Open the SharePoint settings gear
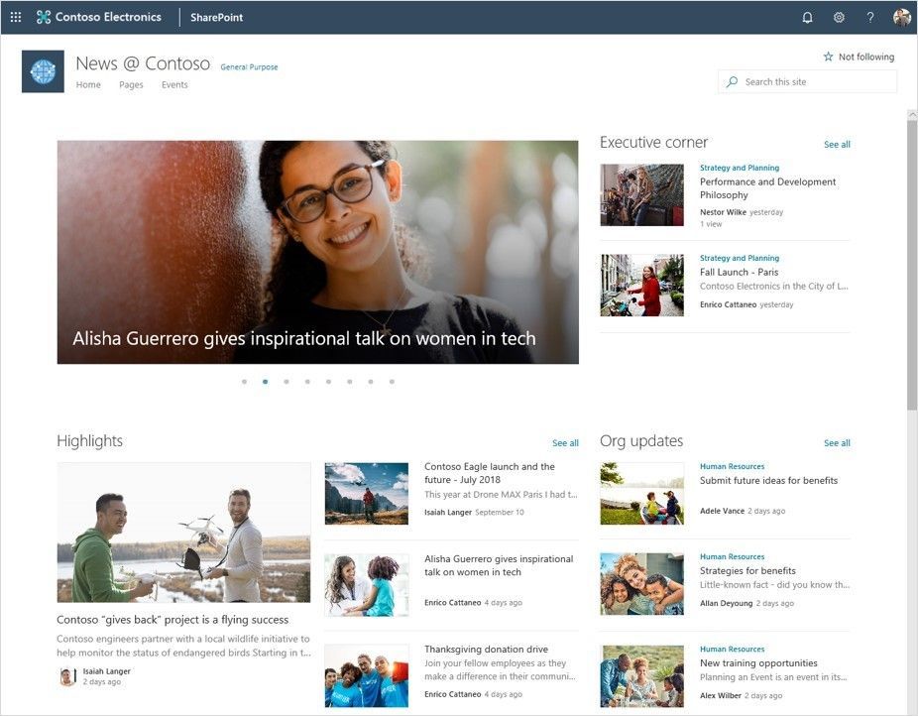This screenshot has height=716, width=918. click(838, 17)
